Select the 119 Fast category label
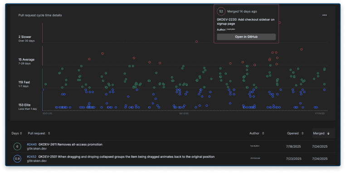Screen dimensions: 346x173 click(x=24, y=82)
